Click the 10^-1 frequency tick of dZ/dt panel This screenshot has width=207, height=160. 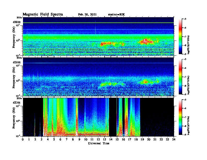pyautogui.click(x=18, y=136)
